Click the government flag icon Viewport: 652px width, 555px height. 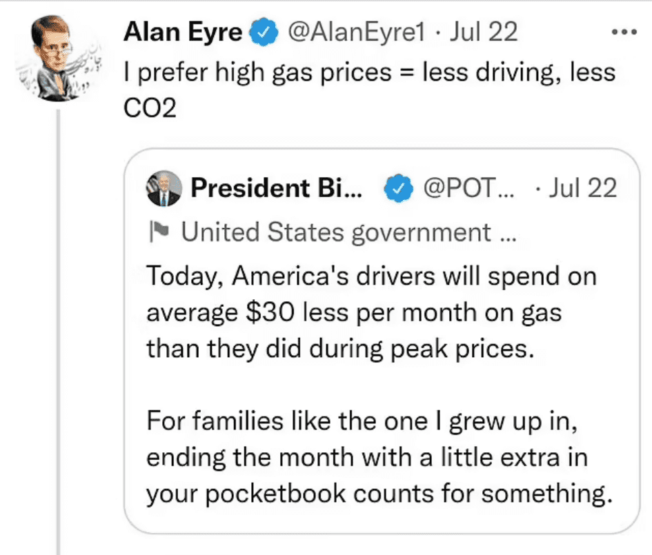(x=159, y=233)
